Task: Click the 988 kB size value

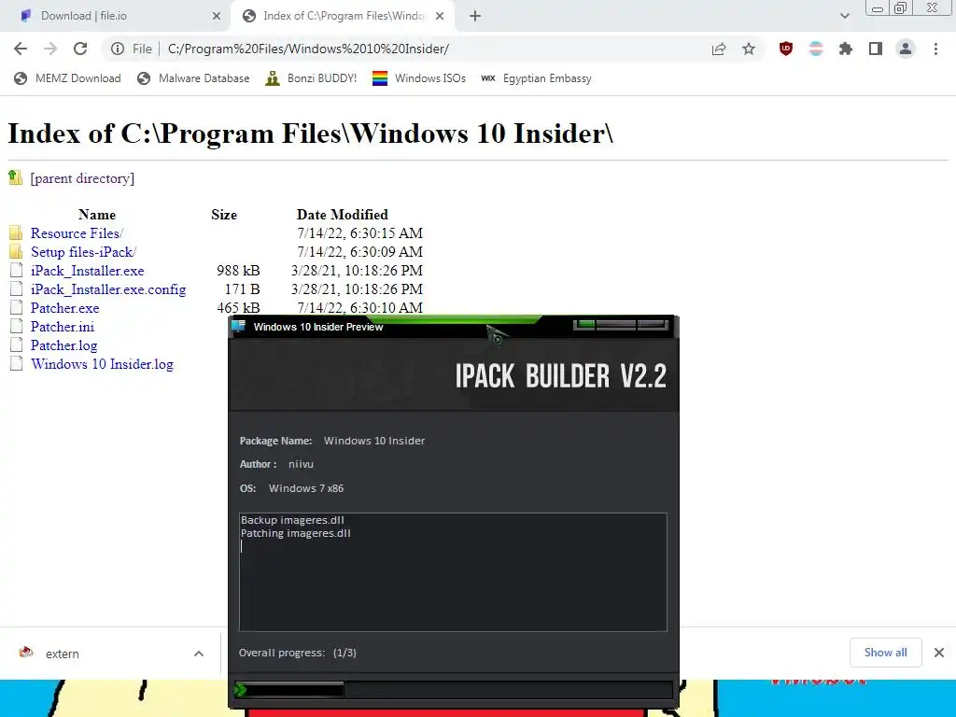Action: click(238, 271)
